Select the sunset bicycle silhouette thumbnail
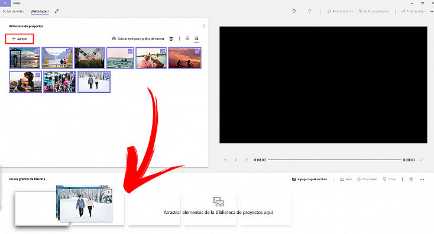Image resolution: width=434 pixels, height=234 pixels. point(184,58)
